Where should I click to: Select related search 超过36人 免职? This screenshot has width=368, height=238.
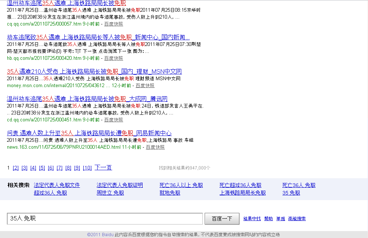50,193
